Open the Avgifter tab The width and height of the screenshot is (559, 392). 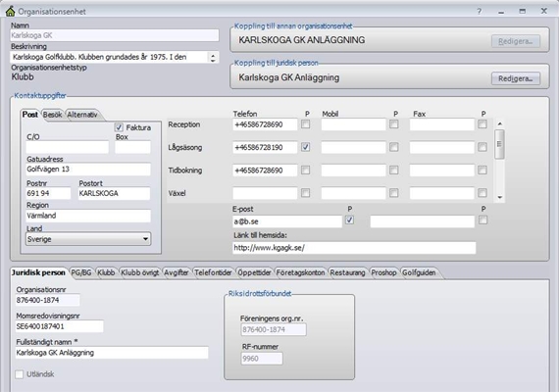177,272
